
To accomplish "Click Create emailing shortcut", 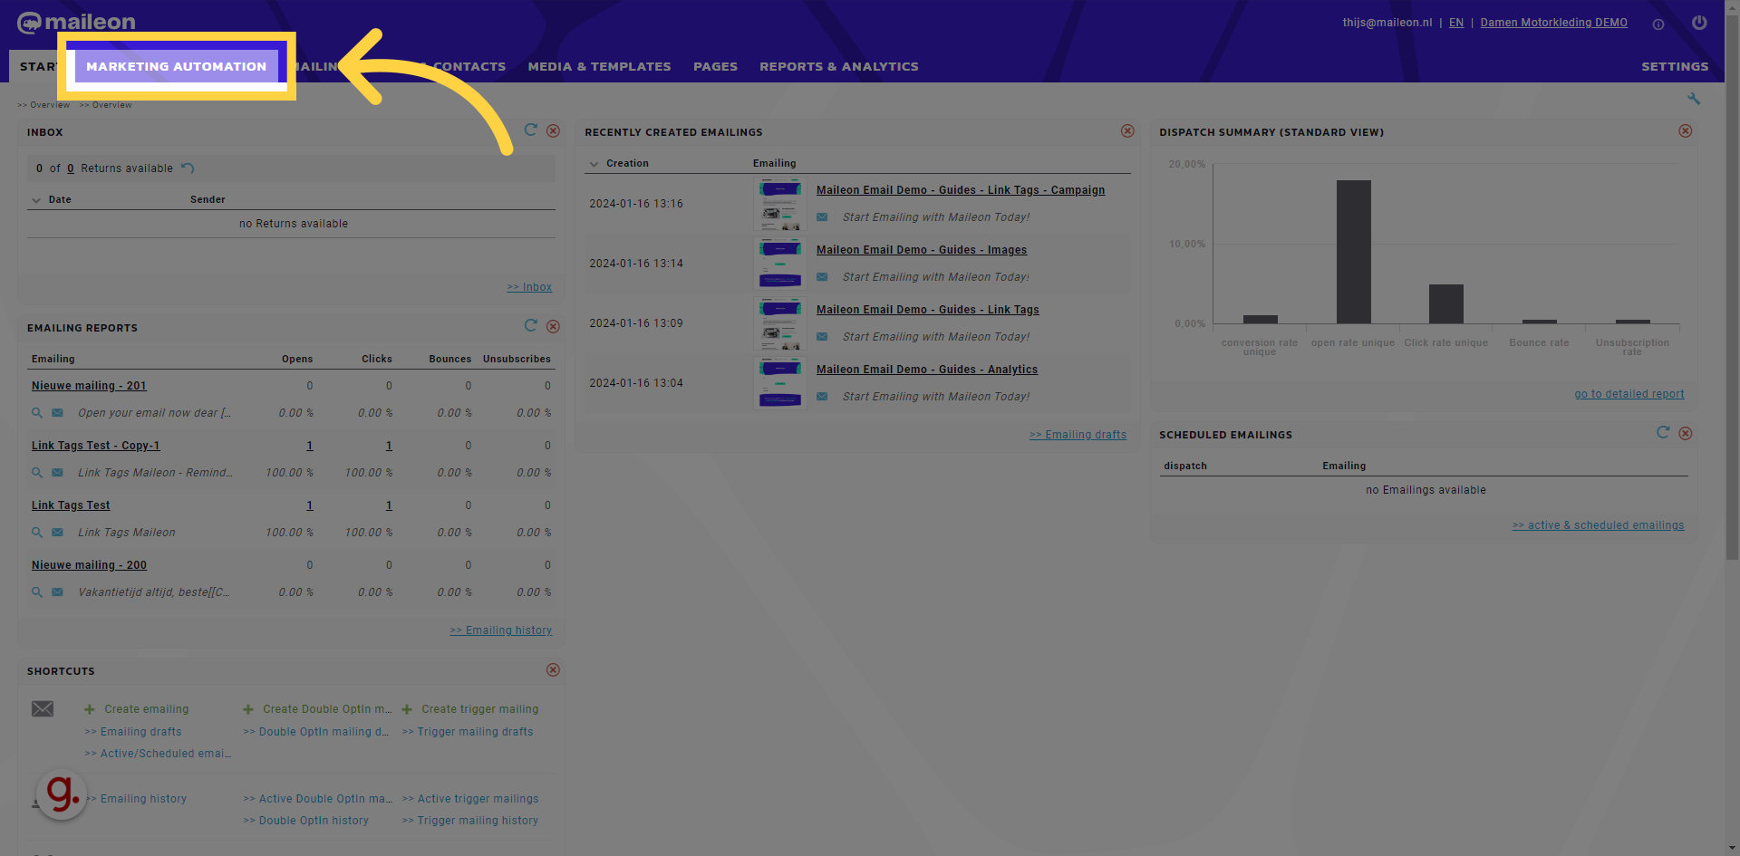I will click(x=147, y=709).
